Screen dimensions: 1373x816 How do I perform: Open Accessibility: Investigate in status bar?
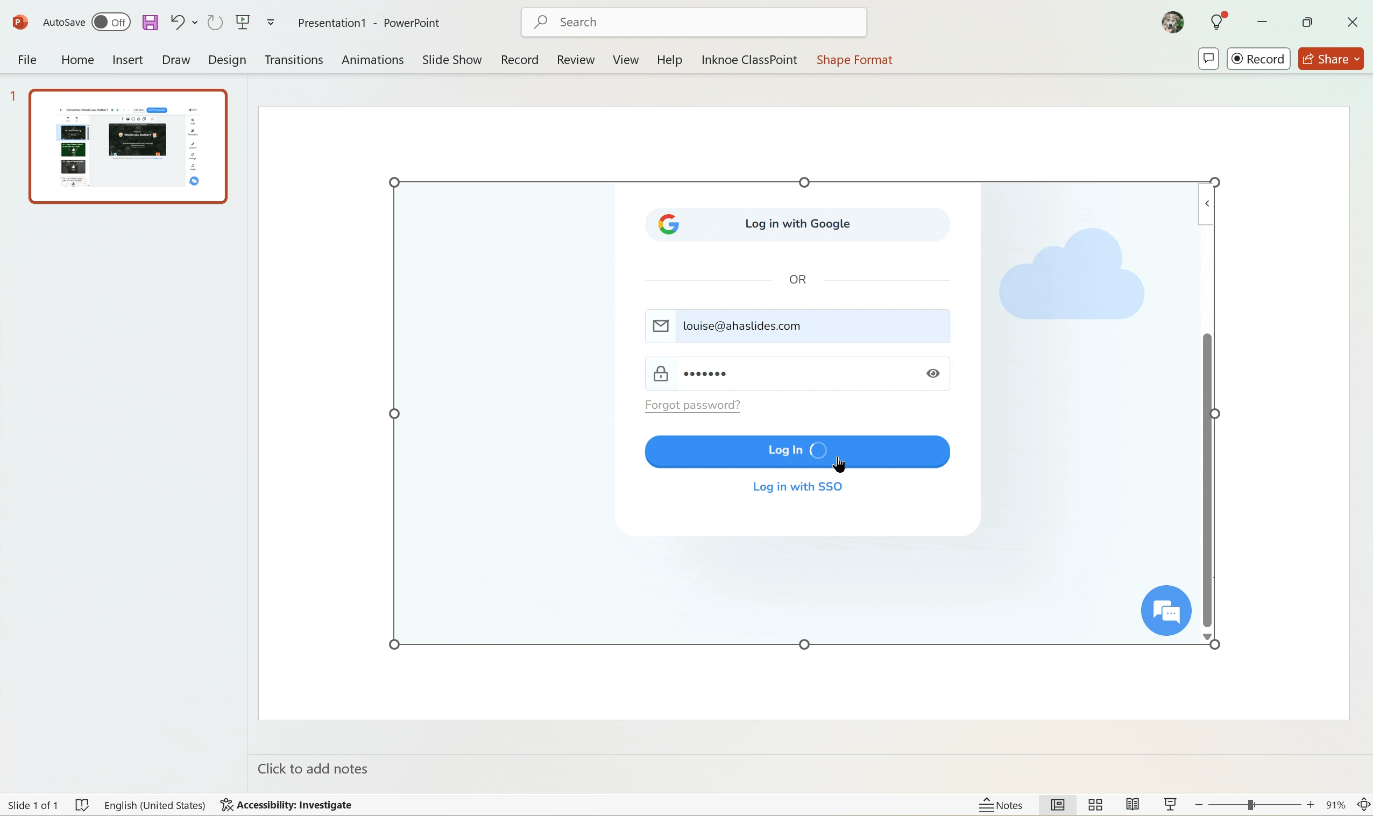[x=286, y=805]
